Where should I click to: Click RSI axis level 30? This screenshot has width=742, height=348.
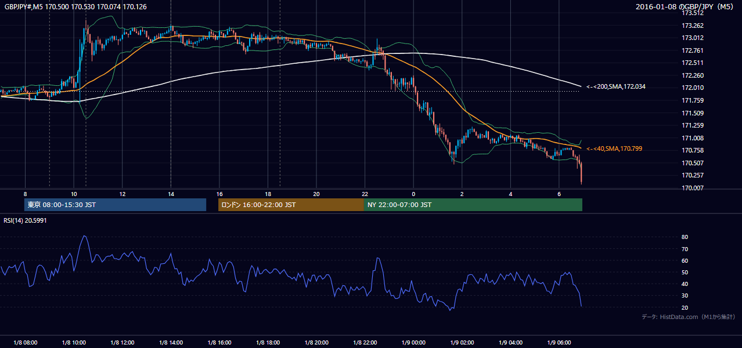click(685, 295)
